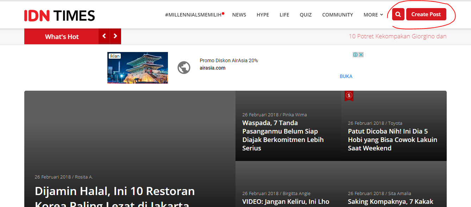
Task: Click the What's Hot label
Action: [x=62, y=37]
